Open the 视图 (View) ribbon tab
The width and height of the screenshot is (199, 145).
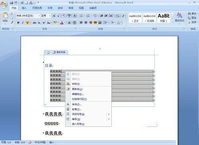point(81,8)
